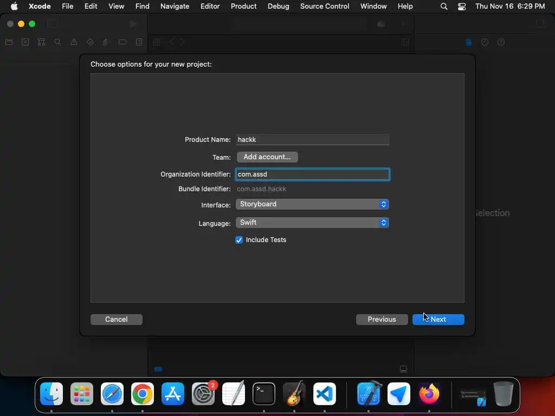Open the Language dropdown showing Swift
Viewport: 555px width, 416px height.
(312, 223)
